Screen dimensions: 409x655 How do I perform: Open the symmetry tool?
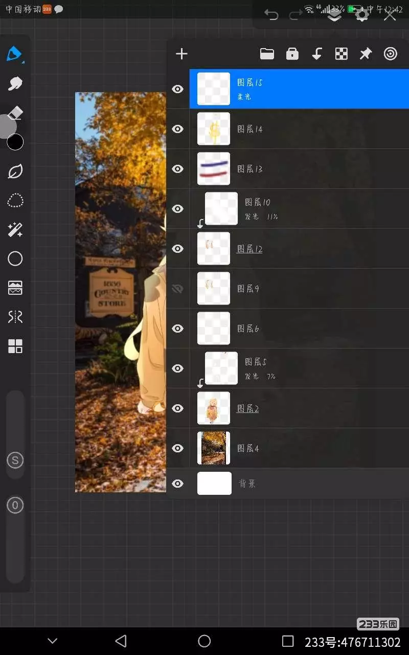click(15, 317)
